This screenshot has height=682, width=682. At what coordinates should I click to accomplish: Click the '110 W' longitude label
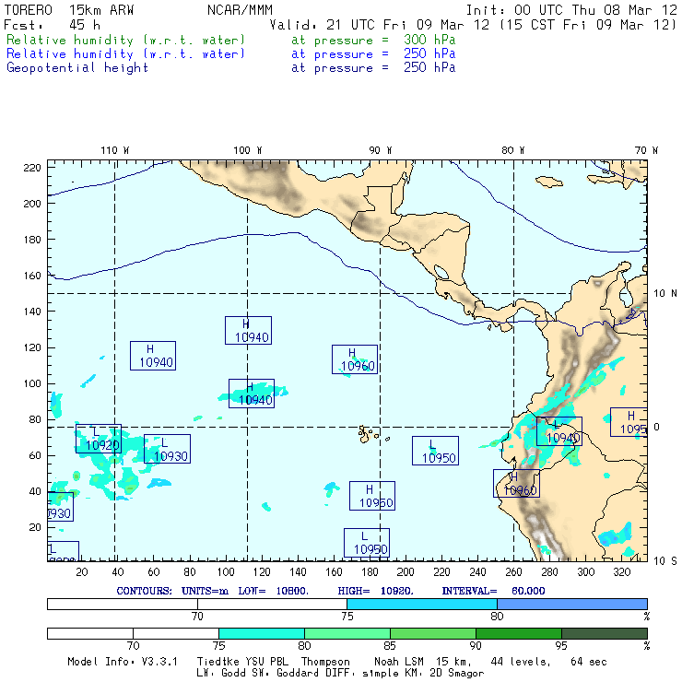pos(115,150)
